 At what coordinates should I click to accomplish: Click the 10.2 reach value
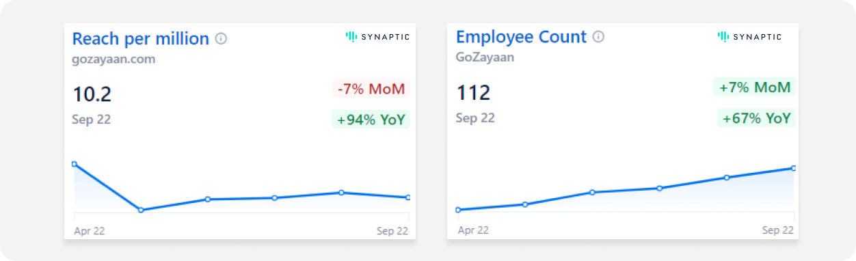click(x=92, y=94)
